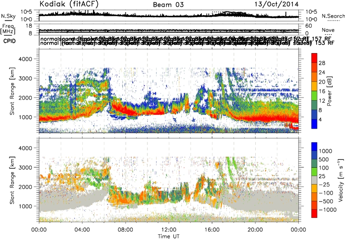
Task: Click the "08:00" time axis label
Action: (125, 230)
